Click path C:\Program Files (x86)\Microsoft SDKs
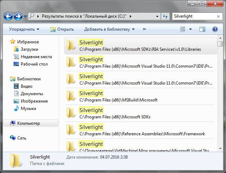This screenshot has height=173, width=226. pos(115,117)
